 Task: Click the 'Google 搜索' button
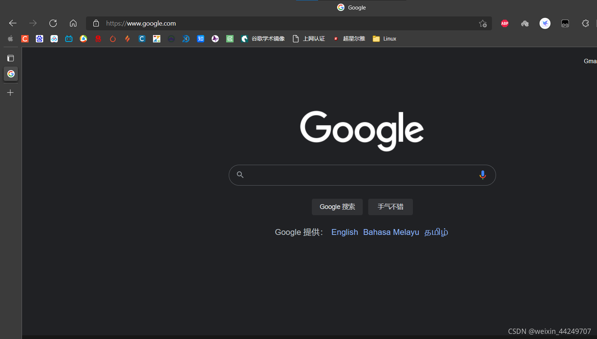click(337, 207)
